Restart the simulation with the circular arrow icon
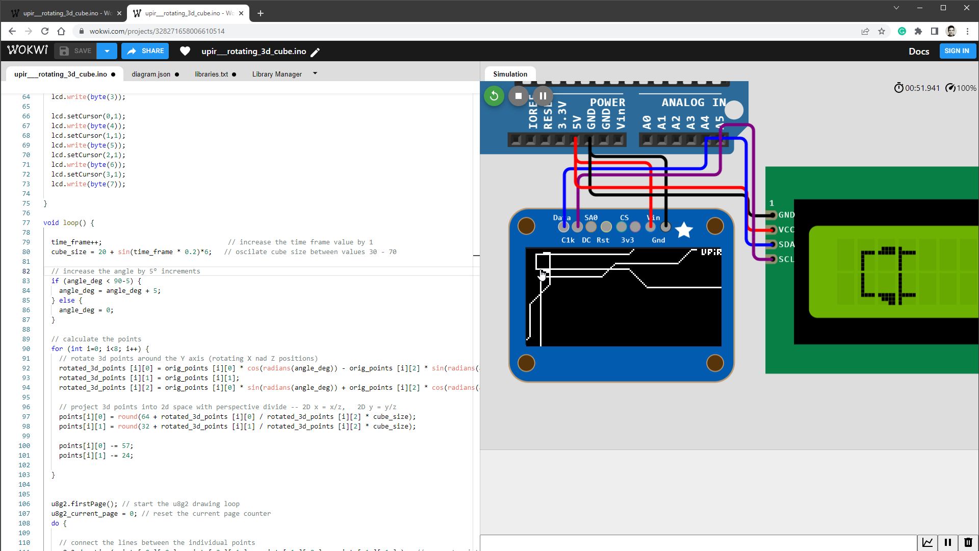Screen dimensions: 979x551 click(x=494, y=95)
